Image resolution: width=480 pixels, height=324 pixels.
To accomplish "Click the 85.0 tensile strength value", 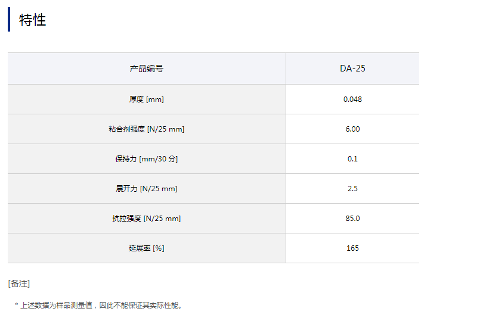I will point(352,219).
